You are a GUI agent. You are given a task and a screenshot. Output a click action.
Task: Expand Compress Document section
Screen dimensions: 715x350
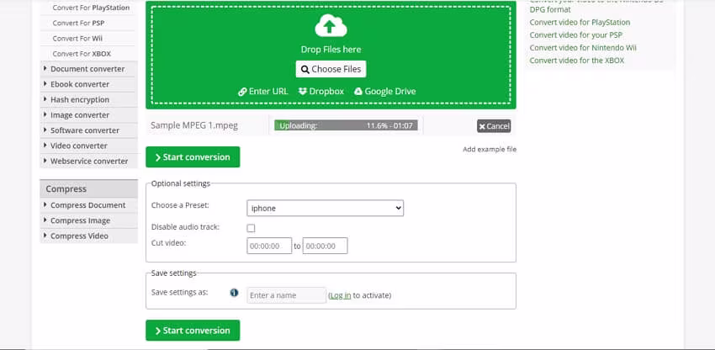coord(88,205)
